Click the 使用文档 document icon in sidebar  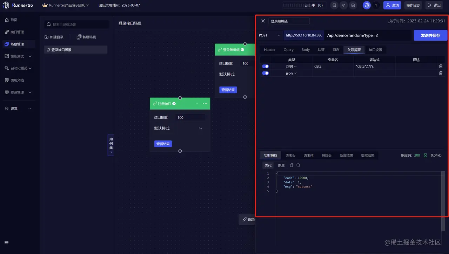pos(7,80)
